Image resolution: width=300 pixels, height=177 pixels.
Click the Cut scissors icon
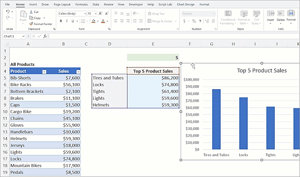point(31,12)
